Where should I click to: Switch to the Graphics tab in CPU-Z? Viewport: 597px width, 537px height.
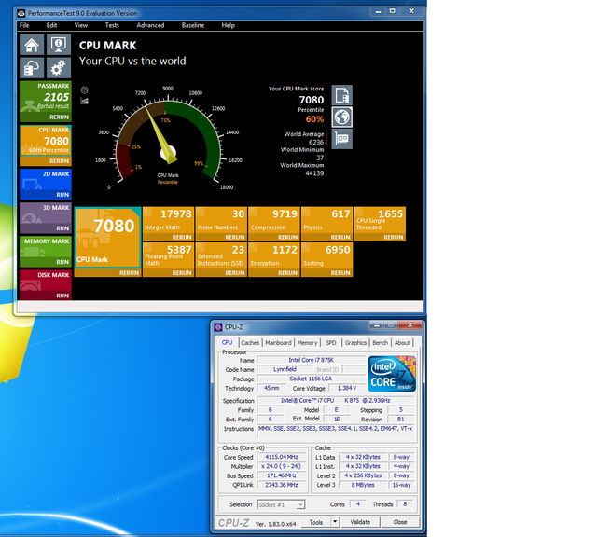click(x=355, y=342)
